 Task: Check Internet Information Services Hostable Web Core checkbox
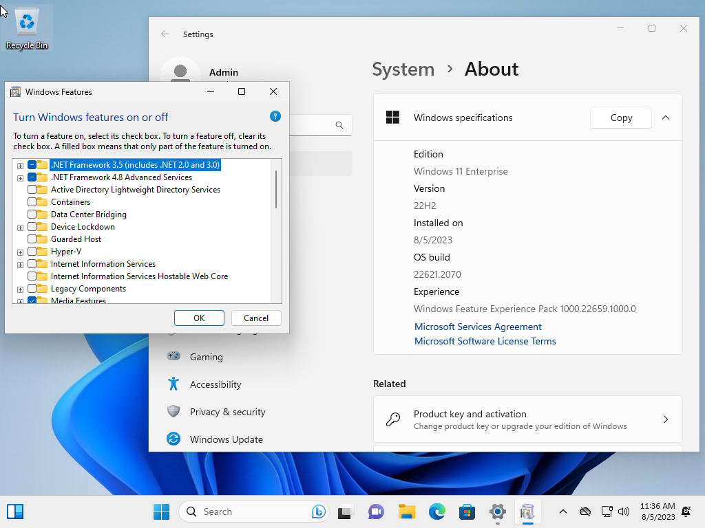[x=32, y=276]
